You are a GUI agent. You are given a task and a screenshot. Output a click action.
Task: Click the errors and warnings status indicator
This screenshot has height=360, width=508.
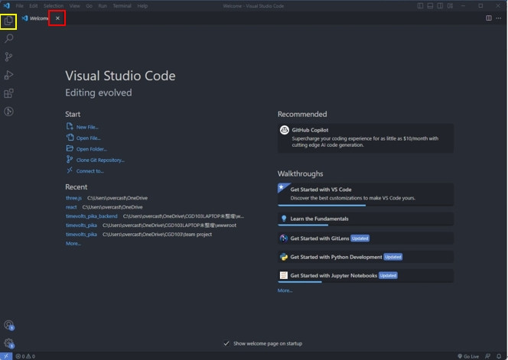[25, 356]
